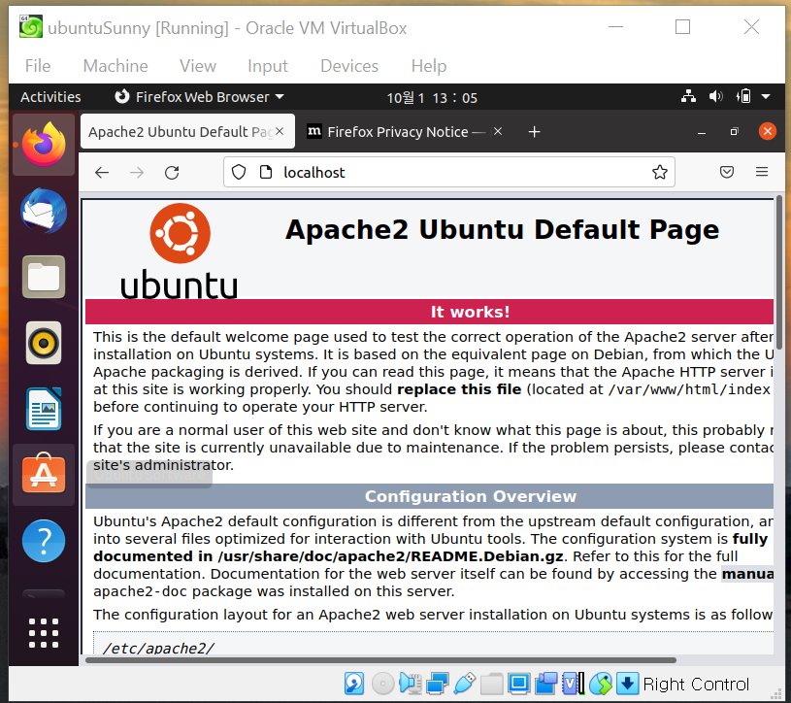Click the page's vertical scrollbar
Screen dimensions: 791x703
[x=779, y=273]
